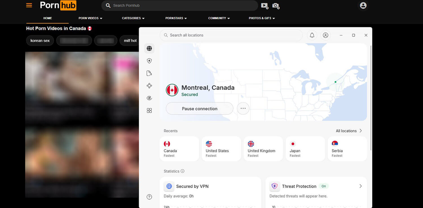Image resolution: width=423 pixels, height=208 pixels.
Task: Connect to Serbia from Recents
Action: click(347, 149)
